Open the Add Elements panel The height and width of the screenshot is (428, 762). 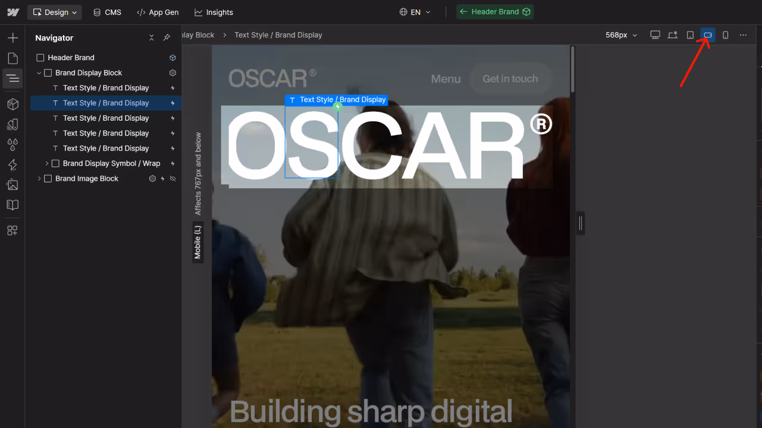12,37
